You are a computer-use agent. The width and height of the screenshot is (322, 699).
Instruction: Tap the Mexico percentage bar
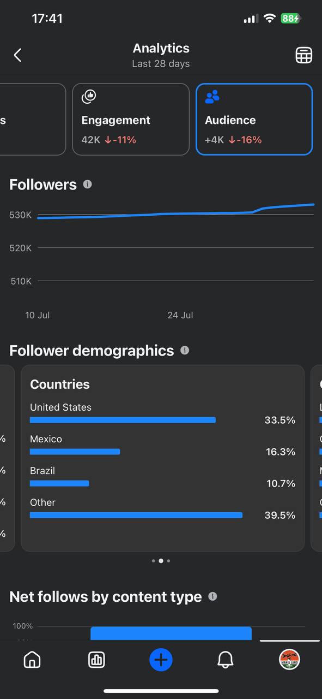point(75,452)
